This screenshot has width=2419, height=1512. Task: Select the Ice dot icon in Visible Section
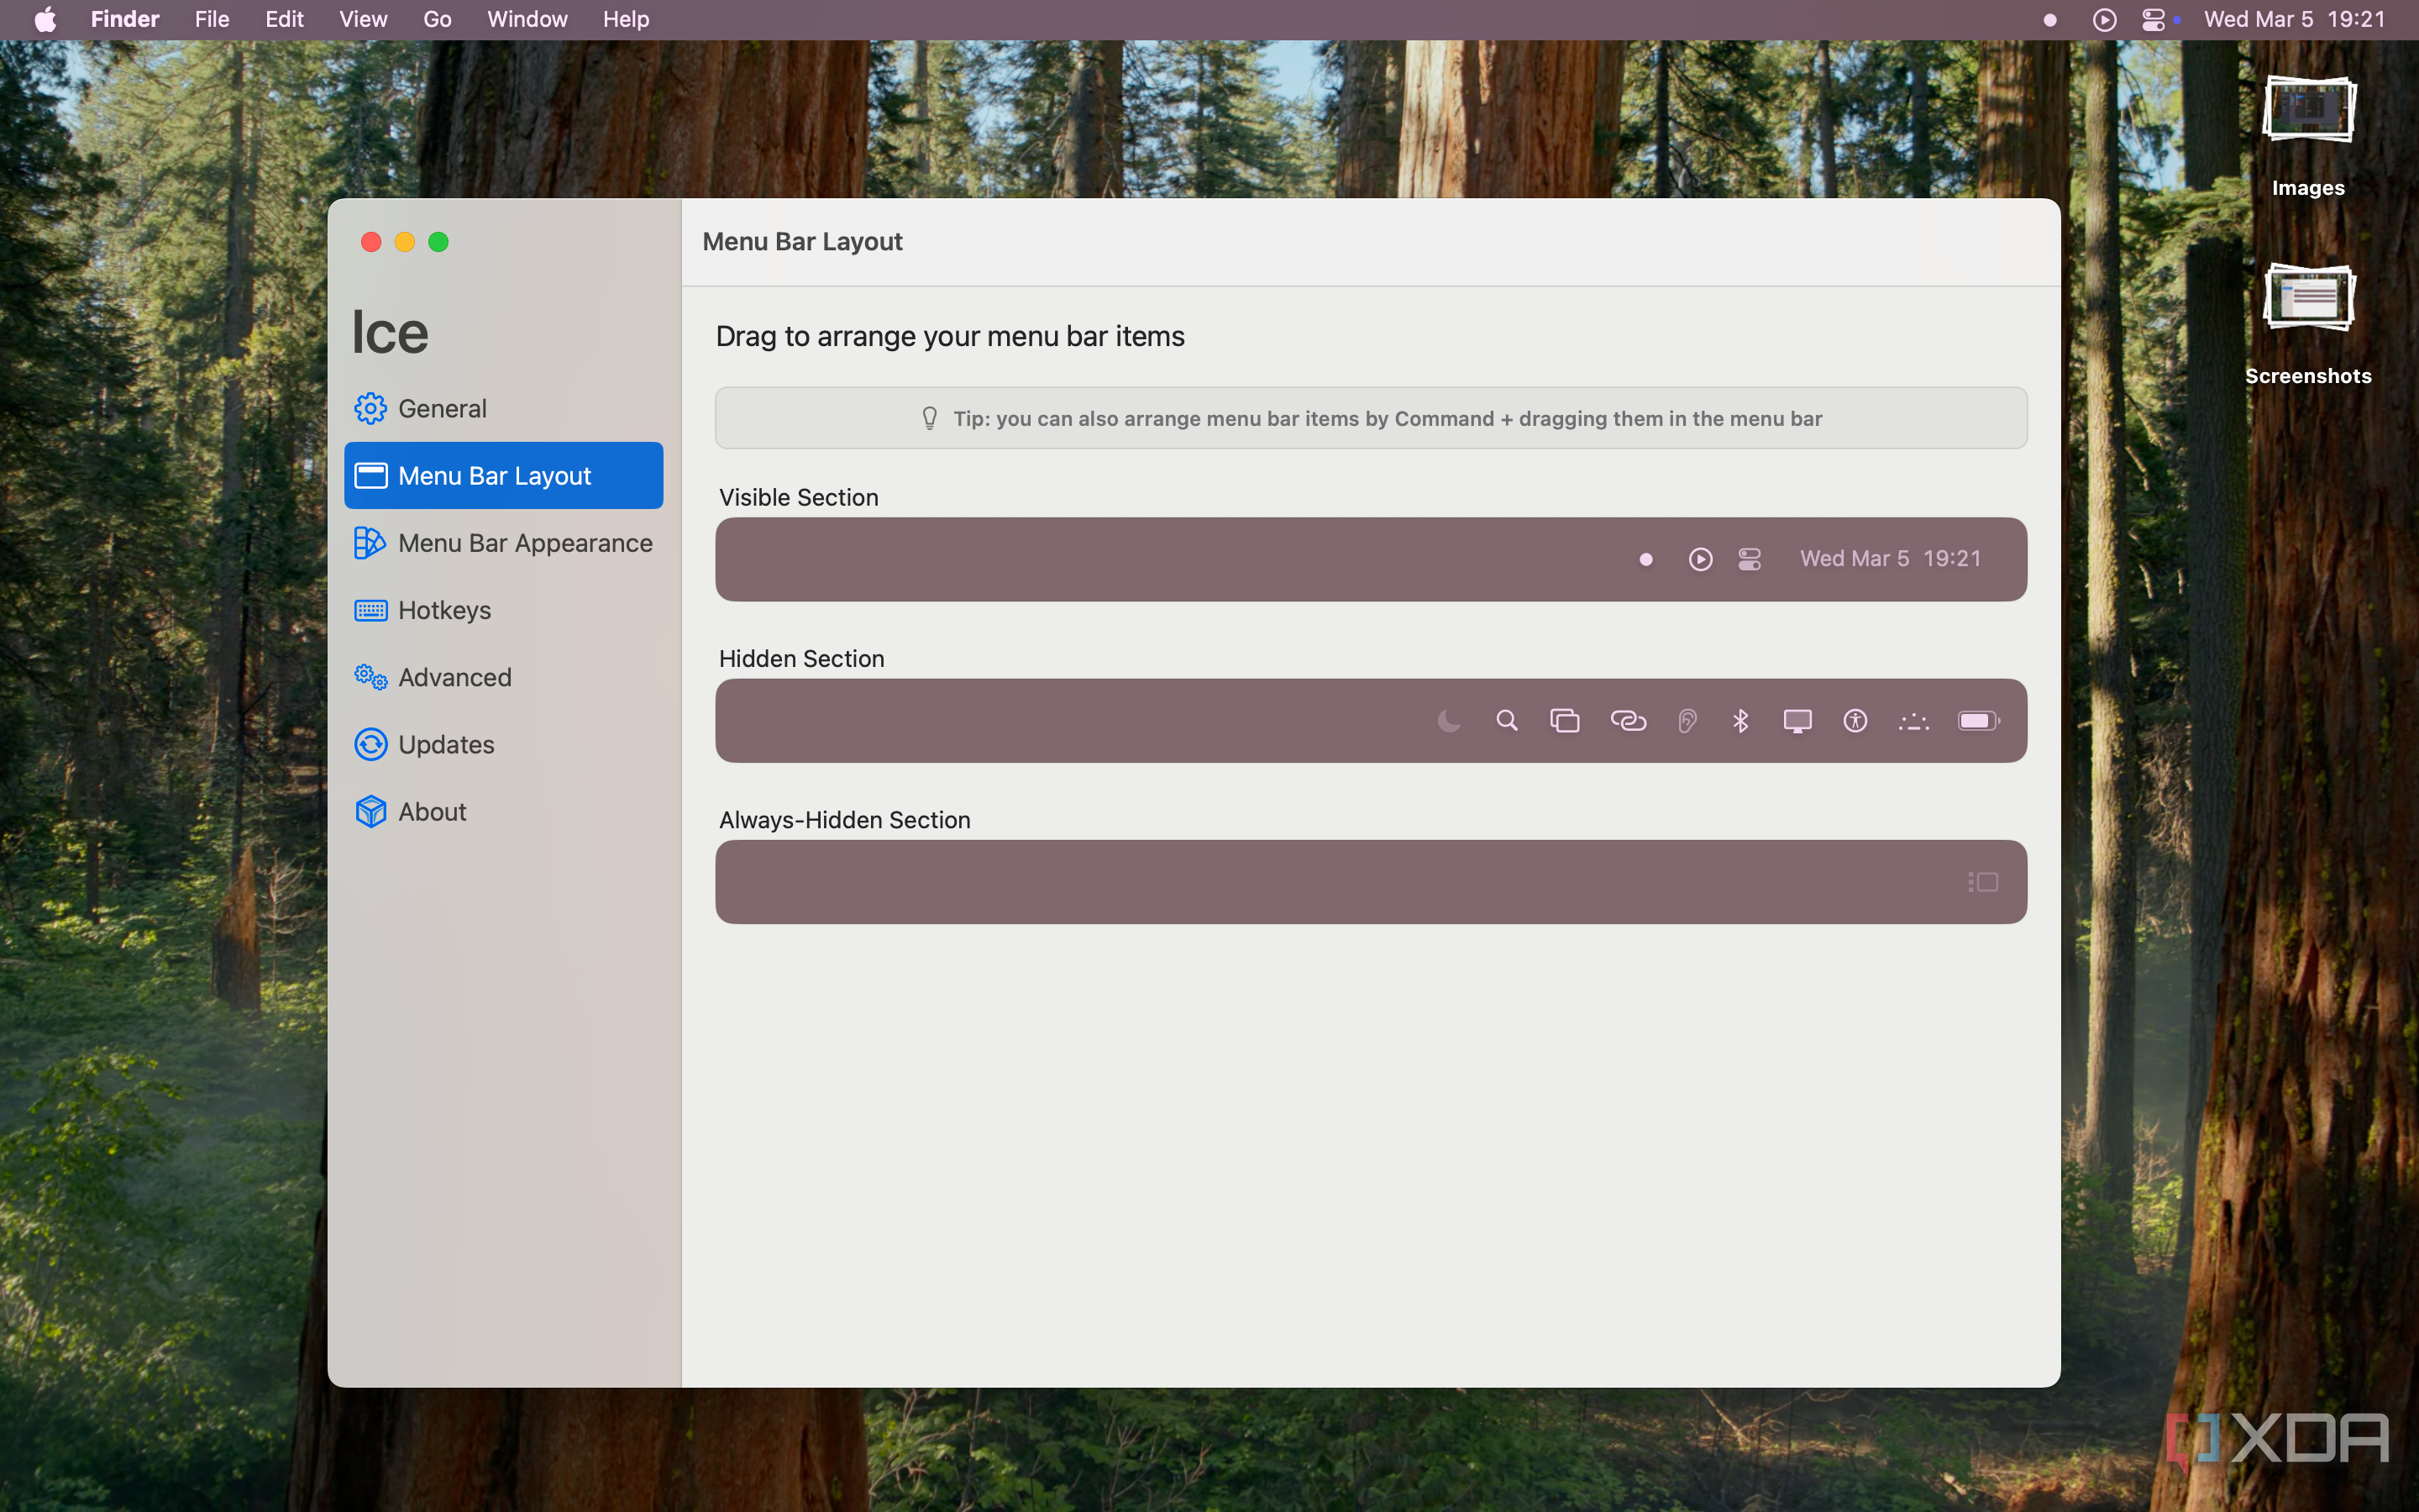[x=1645, y=559]
